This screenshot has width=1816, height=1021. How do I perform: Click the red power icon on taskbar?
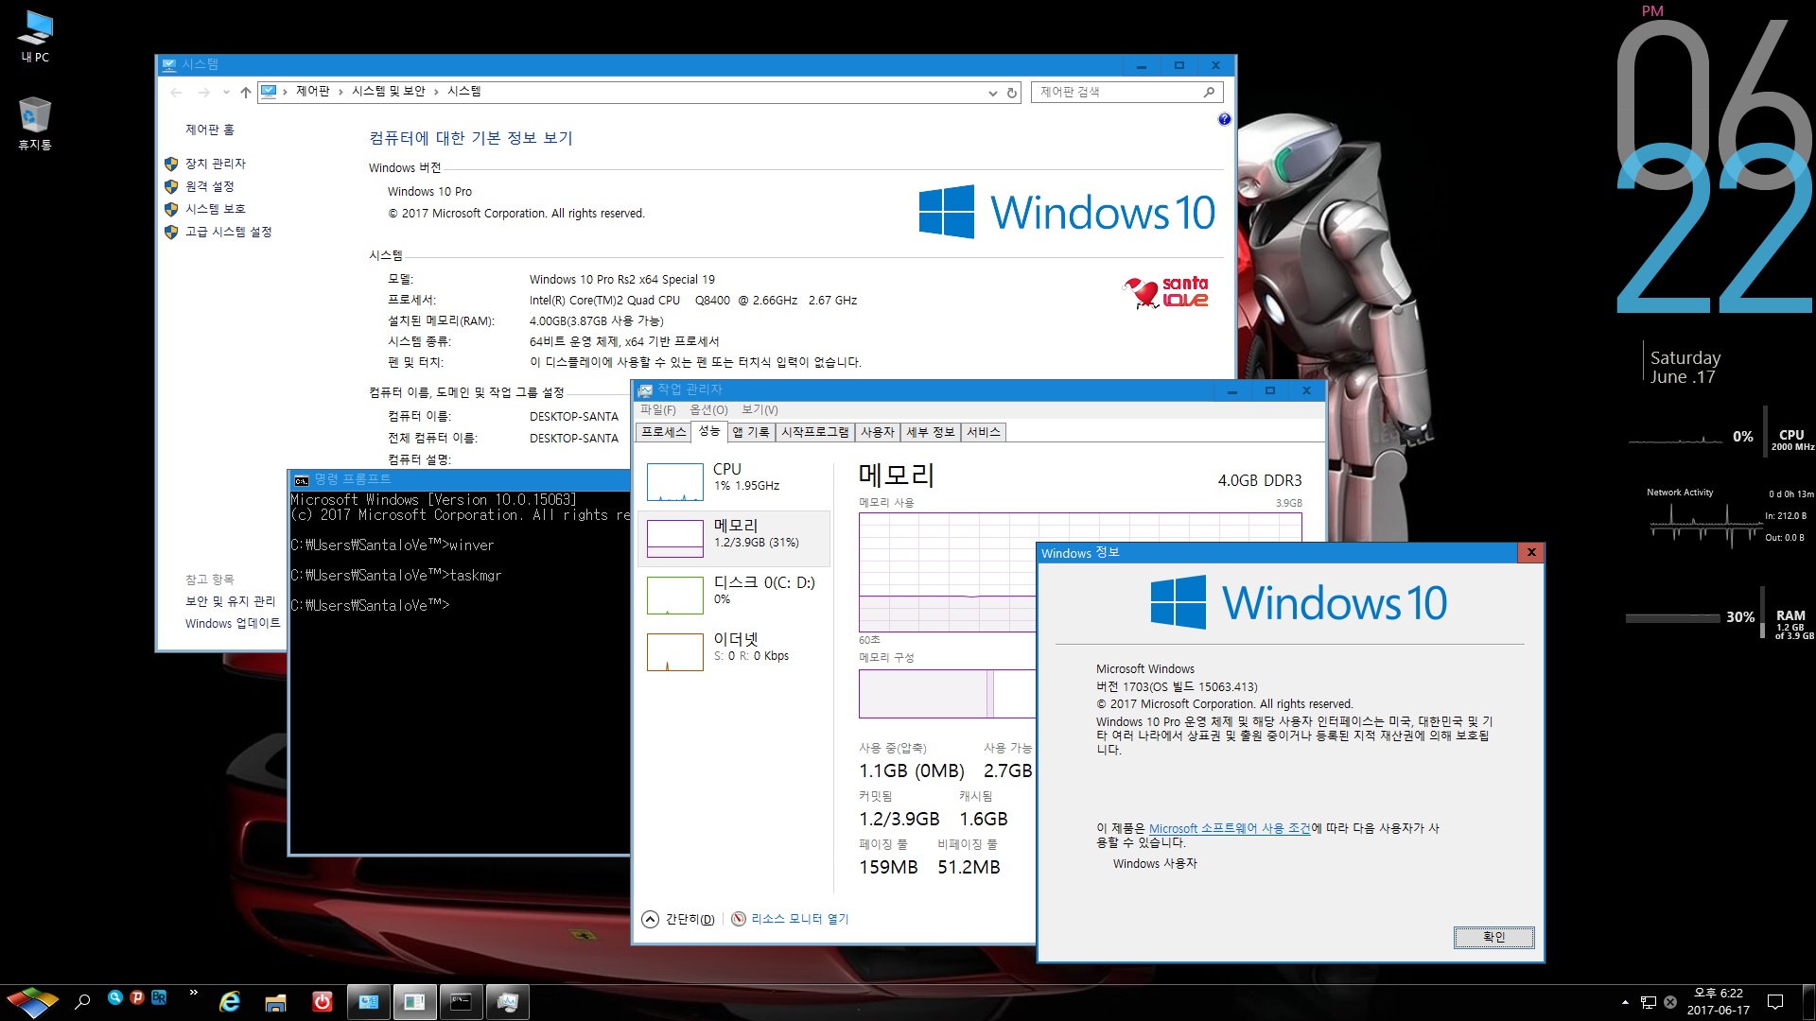[x=322, y=1002]
